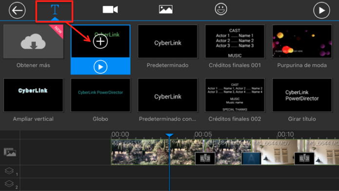This screenshot has width=339, height=191.
Task: Click the 00:10 timeline ruler mark
Action: click(x=286, y=134)
